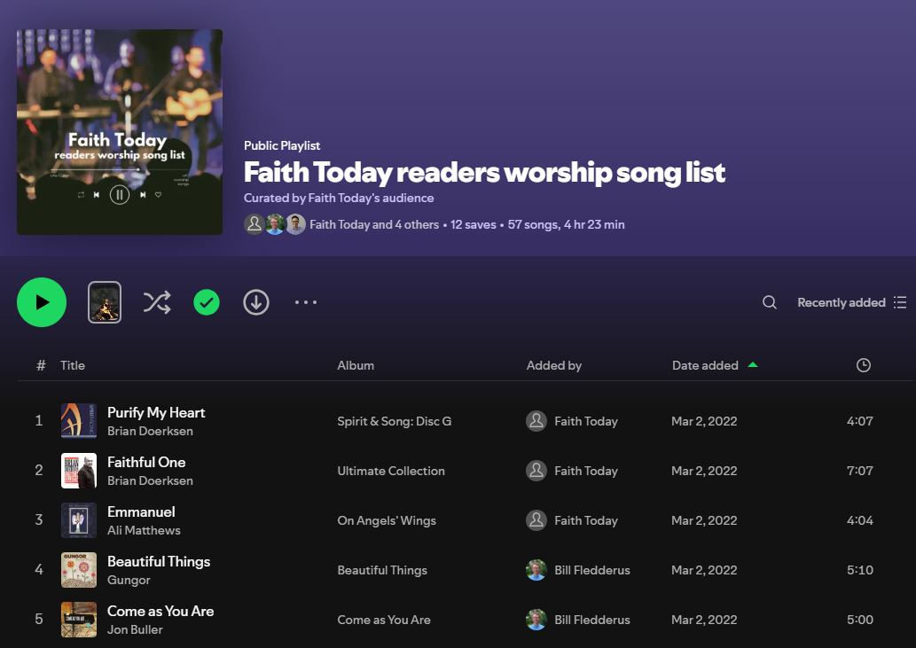Select track number 4 in the list
The image size is (916, 648).
coord(39,570)
